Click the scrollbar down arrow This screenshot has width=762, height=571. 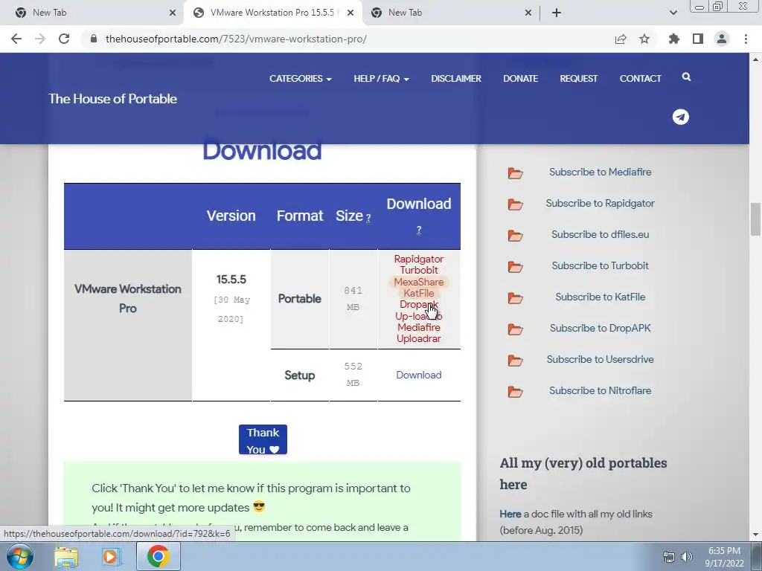point(755,535)
